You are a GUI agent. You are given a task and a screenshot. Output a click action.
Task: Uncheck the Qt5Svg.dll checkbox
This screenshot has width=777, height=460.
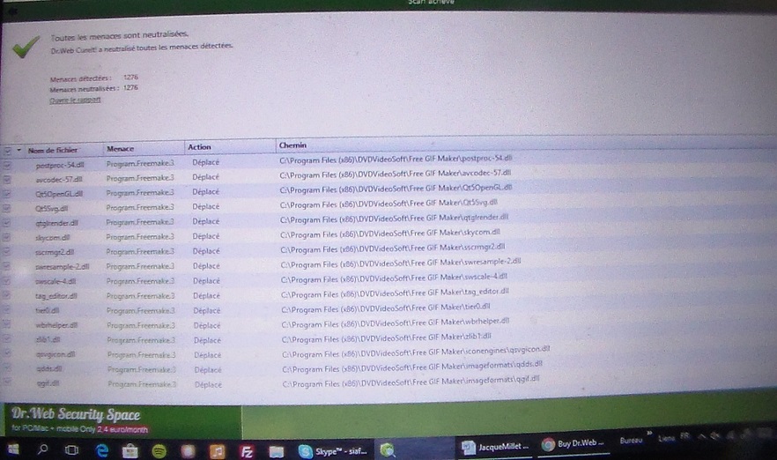tap(7, 209)
